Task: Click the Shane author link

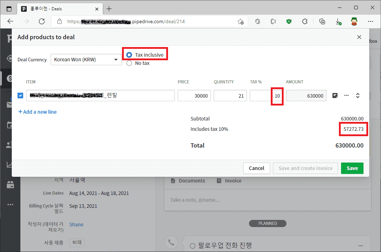Action: click(x=76, y=225)
